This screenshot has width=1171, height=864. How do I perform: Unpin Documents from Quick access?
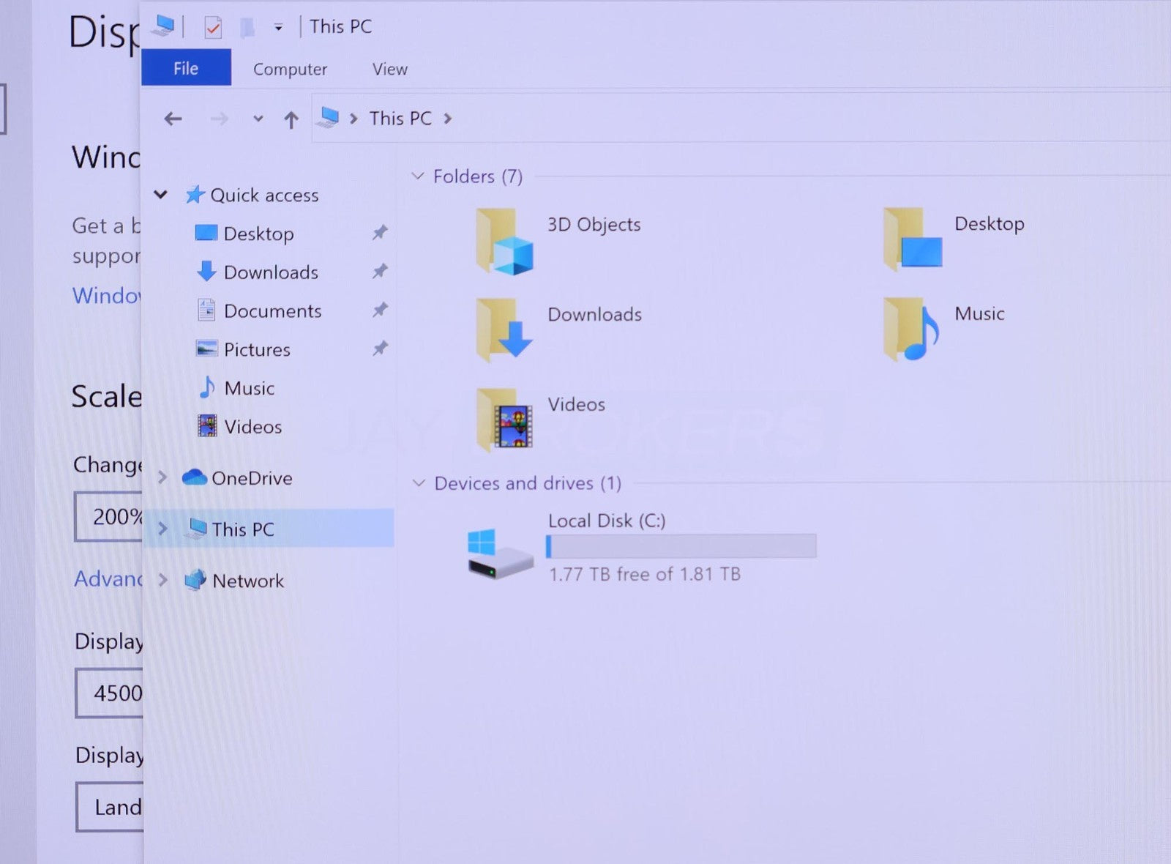(x=380, y=310)
